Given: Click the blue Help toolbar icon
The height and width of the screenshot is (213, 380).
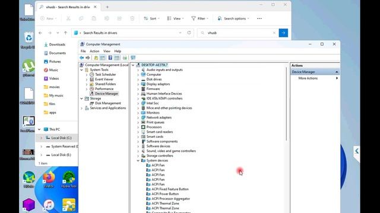Looking at the screenshot, I should pos(110,58).
